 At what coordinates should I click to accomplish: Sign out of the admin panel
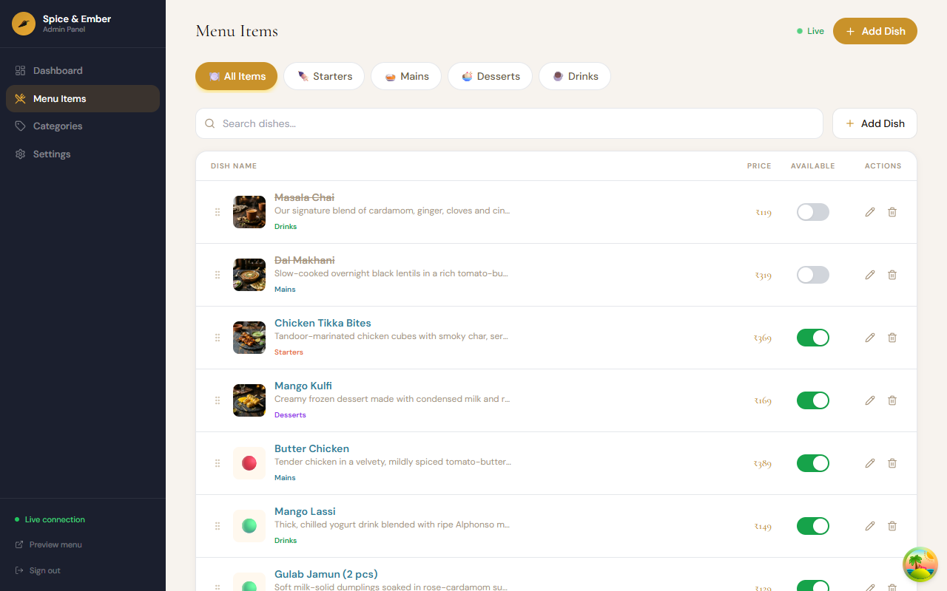pos(38,570)
